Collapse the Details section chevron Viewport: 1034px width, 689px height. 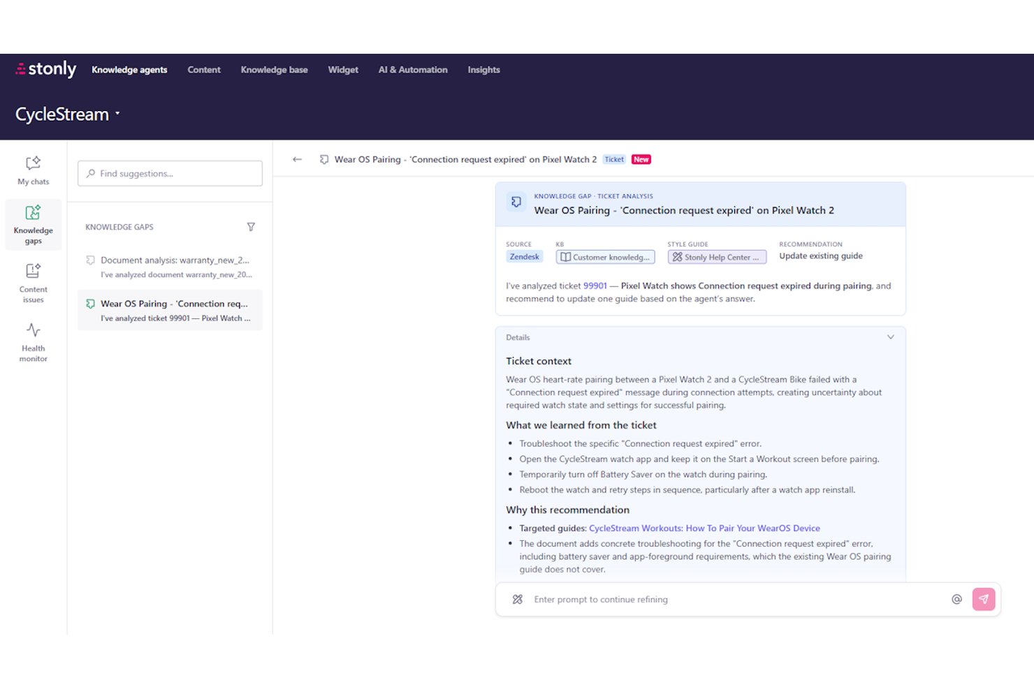coord(891,337)
